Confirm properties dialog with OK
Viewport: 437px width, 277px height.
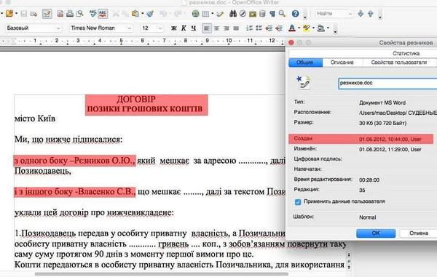pyautogui.click(x=376, y=233)
